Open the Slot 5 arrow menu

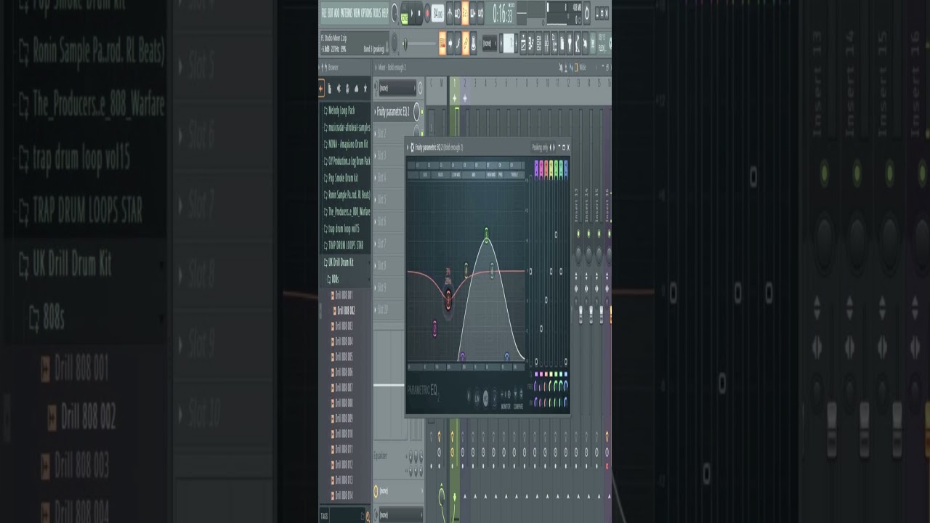375,199
